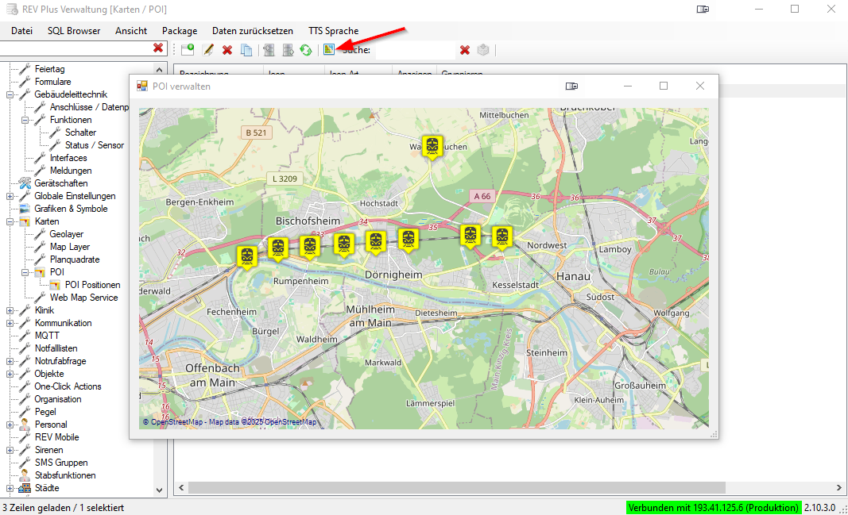Click the pencil edit icon
848x515 pixels.
click(208, 50)
